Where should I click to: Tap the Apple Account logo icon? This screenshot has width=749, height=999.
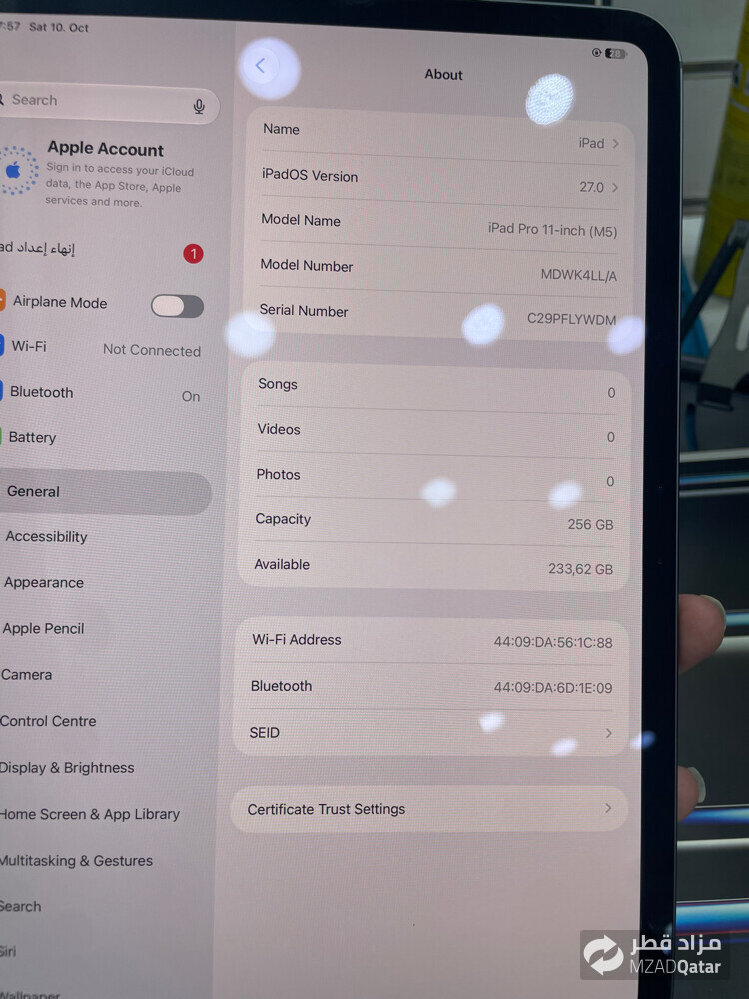[x=17, y=170]
